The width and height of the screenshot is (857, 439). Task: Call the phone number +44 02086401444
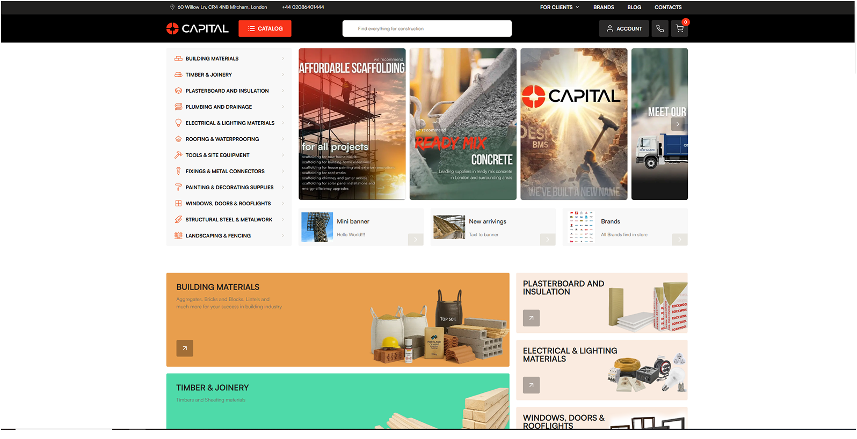pos(303,7)
